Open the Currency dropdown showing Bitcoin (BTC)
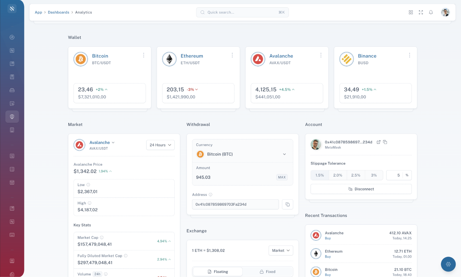Screen dimensions: 461x277 (242, 154)
